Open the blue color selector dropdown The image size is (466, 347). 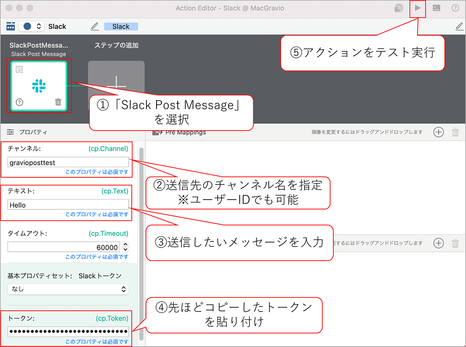coord(32,26)
